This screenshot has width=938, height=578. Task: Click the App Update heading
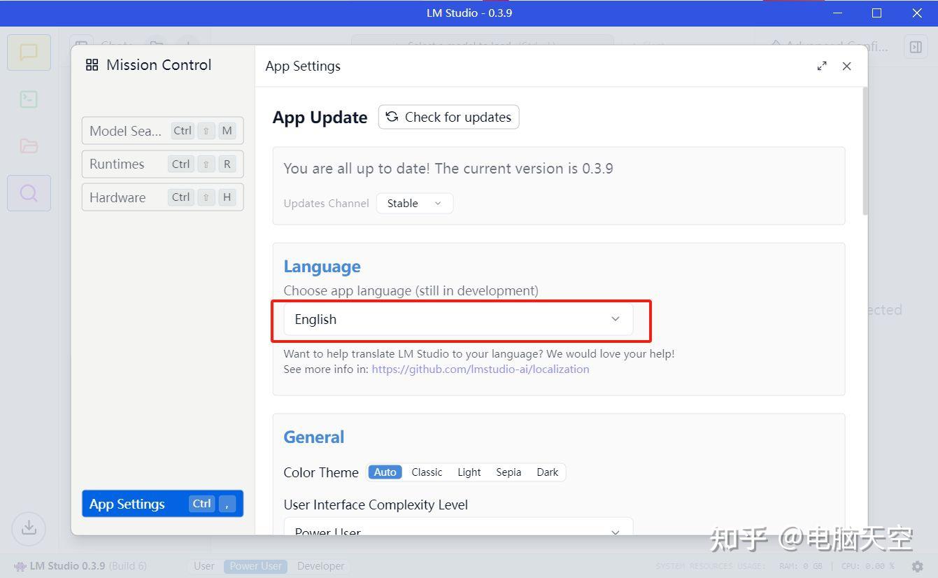320,118
